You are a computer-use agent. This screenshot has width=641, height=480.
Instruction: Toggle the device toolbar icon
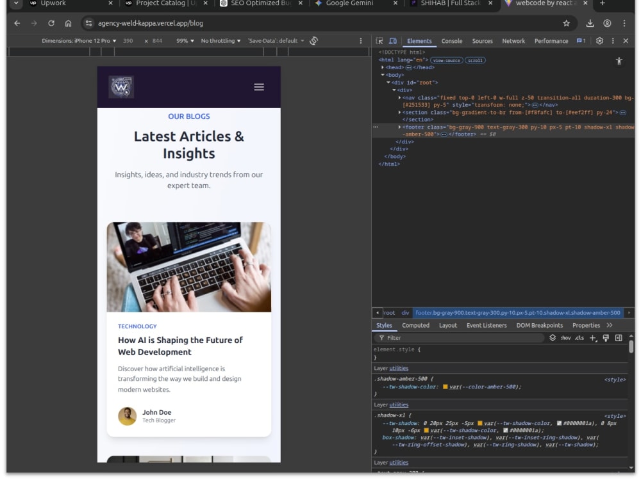point(393,41)
